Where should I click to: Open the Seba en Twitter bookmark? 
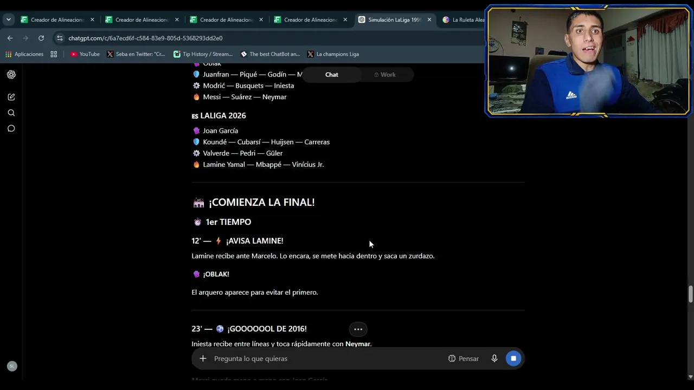pos(136,54)
